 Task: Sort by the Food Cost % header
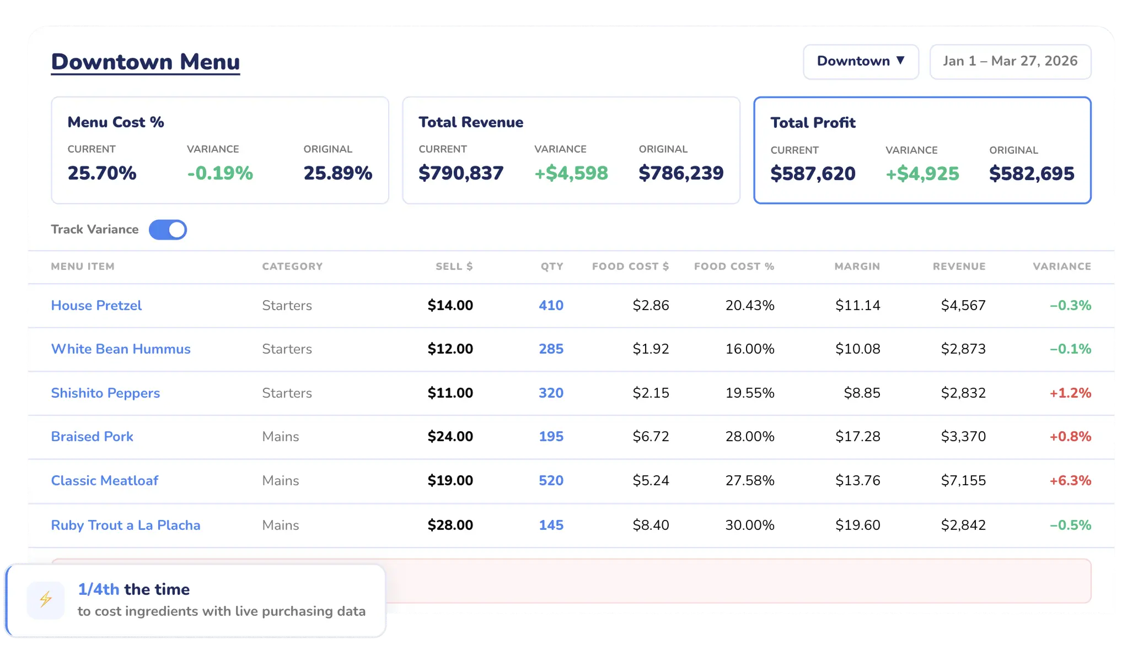(734, 267)
